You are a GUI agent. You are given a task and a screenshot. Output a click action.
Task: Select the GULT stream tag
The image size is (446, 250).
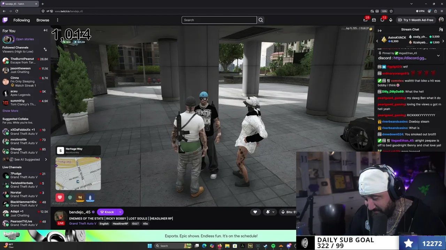click(x=136, y=224)
